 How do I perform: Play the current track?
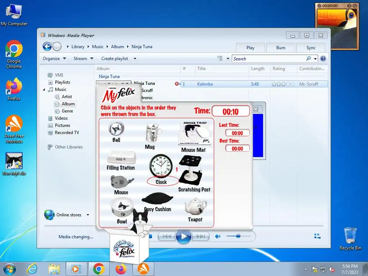pyautogui.click(x=184, y=236)
